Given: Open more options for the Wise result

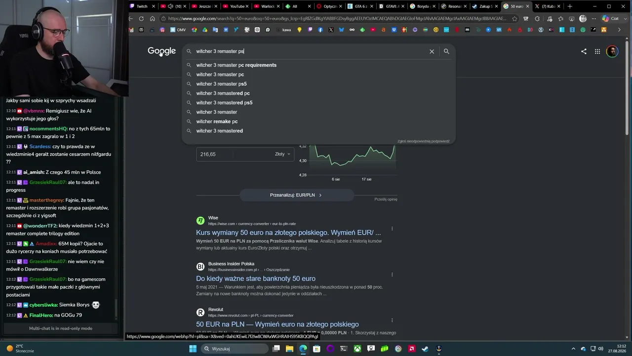Looking at the screenshot, I should click(x=392, y=228).
